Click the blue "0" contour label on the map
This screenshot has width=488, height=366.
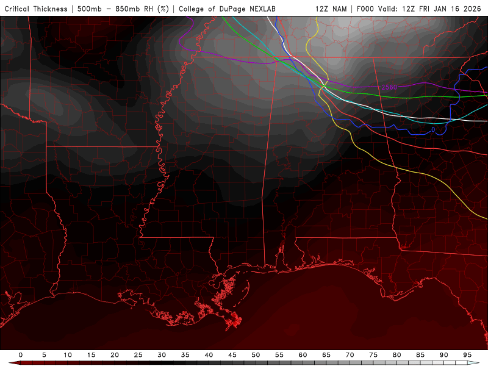pyautogui.click(x=433, y=129)
